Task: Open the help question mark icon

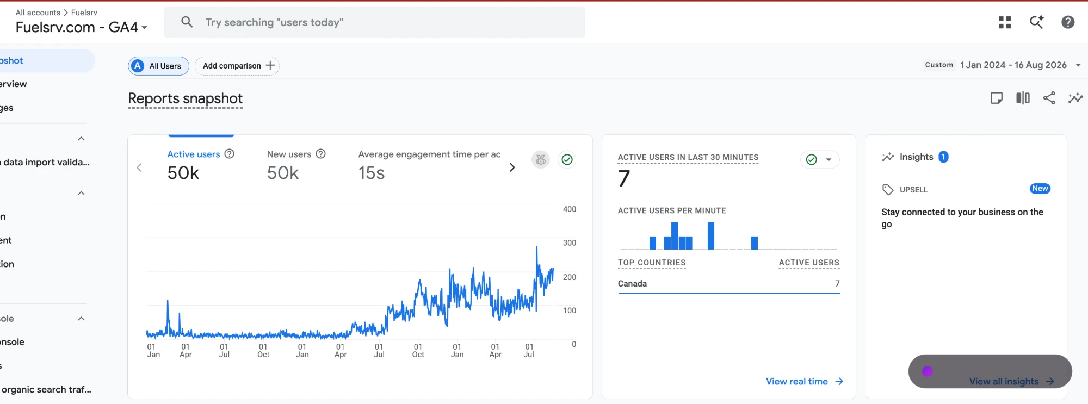Action: coord(1068,22)
